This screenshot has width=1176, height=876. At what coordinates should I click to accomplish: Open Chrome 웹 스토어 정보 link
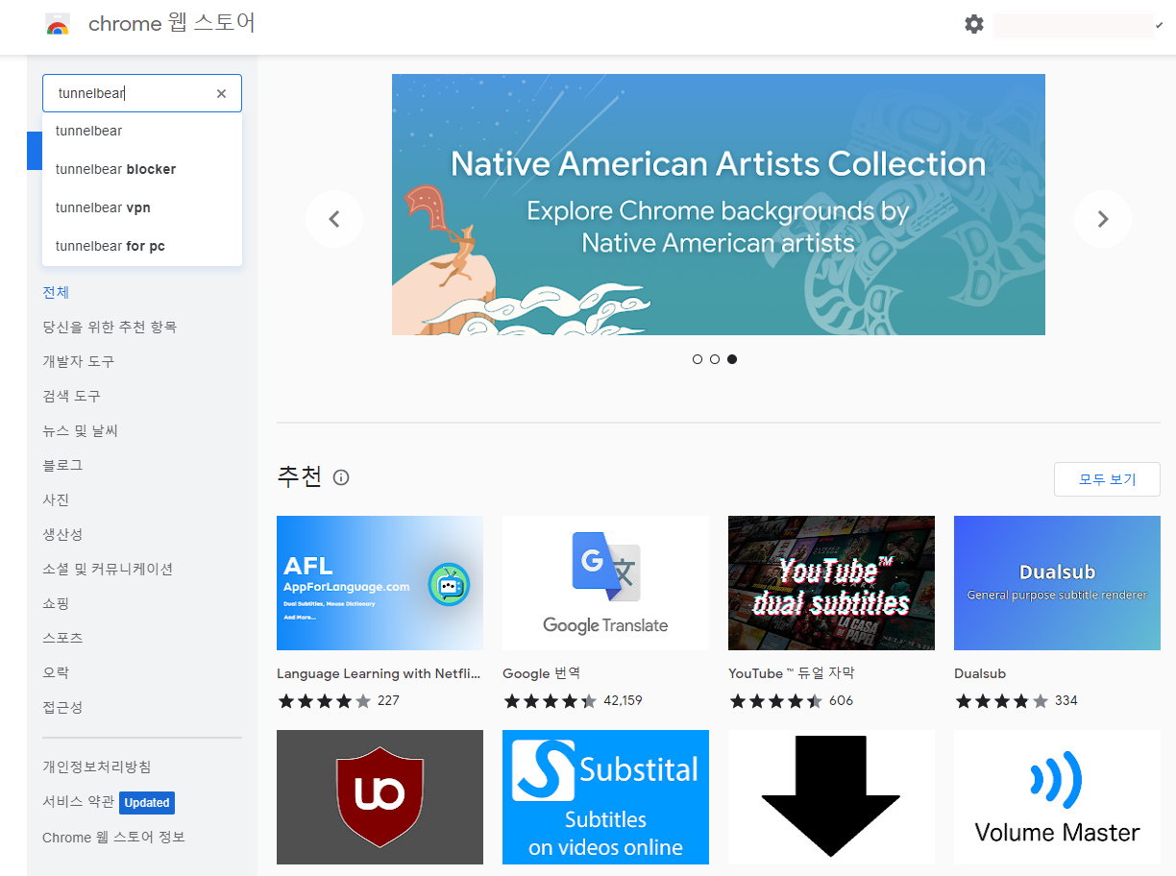coord(113,838)
